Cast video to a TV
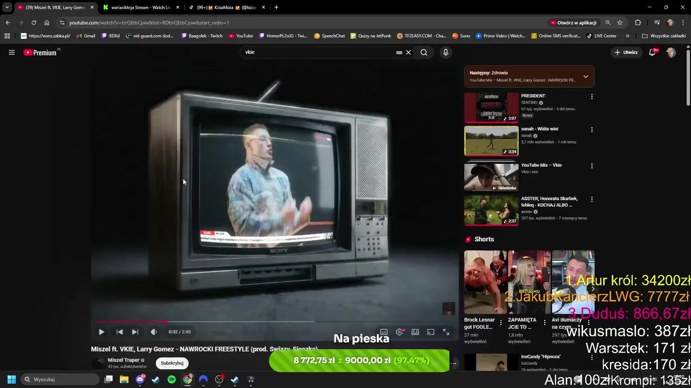This screenshot has width=691, height=388. (431, 332)
